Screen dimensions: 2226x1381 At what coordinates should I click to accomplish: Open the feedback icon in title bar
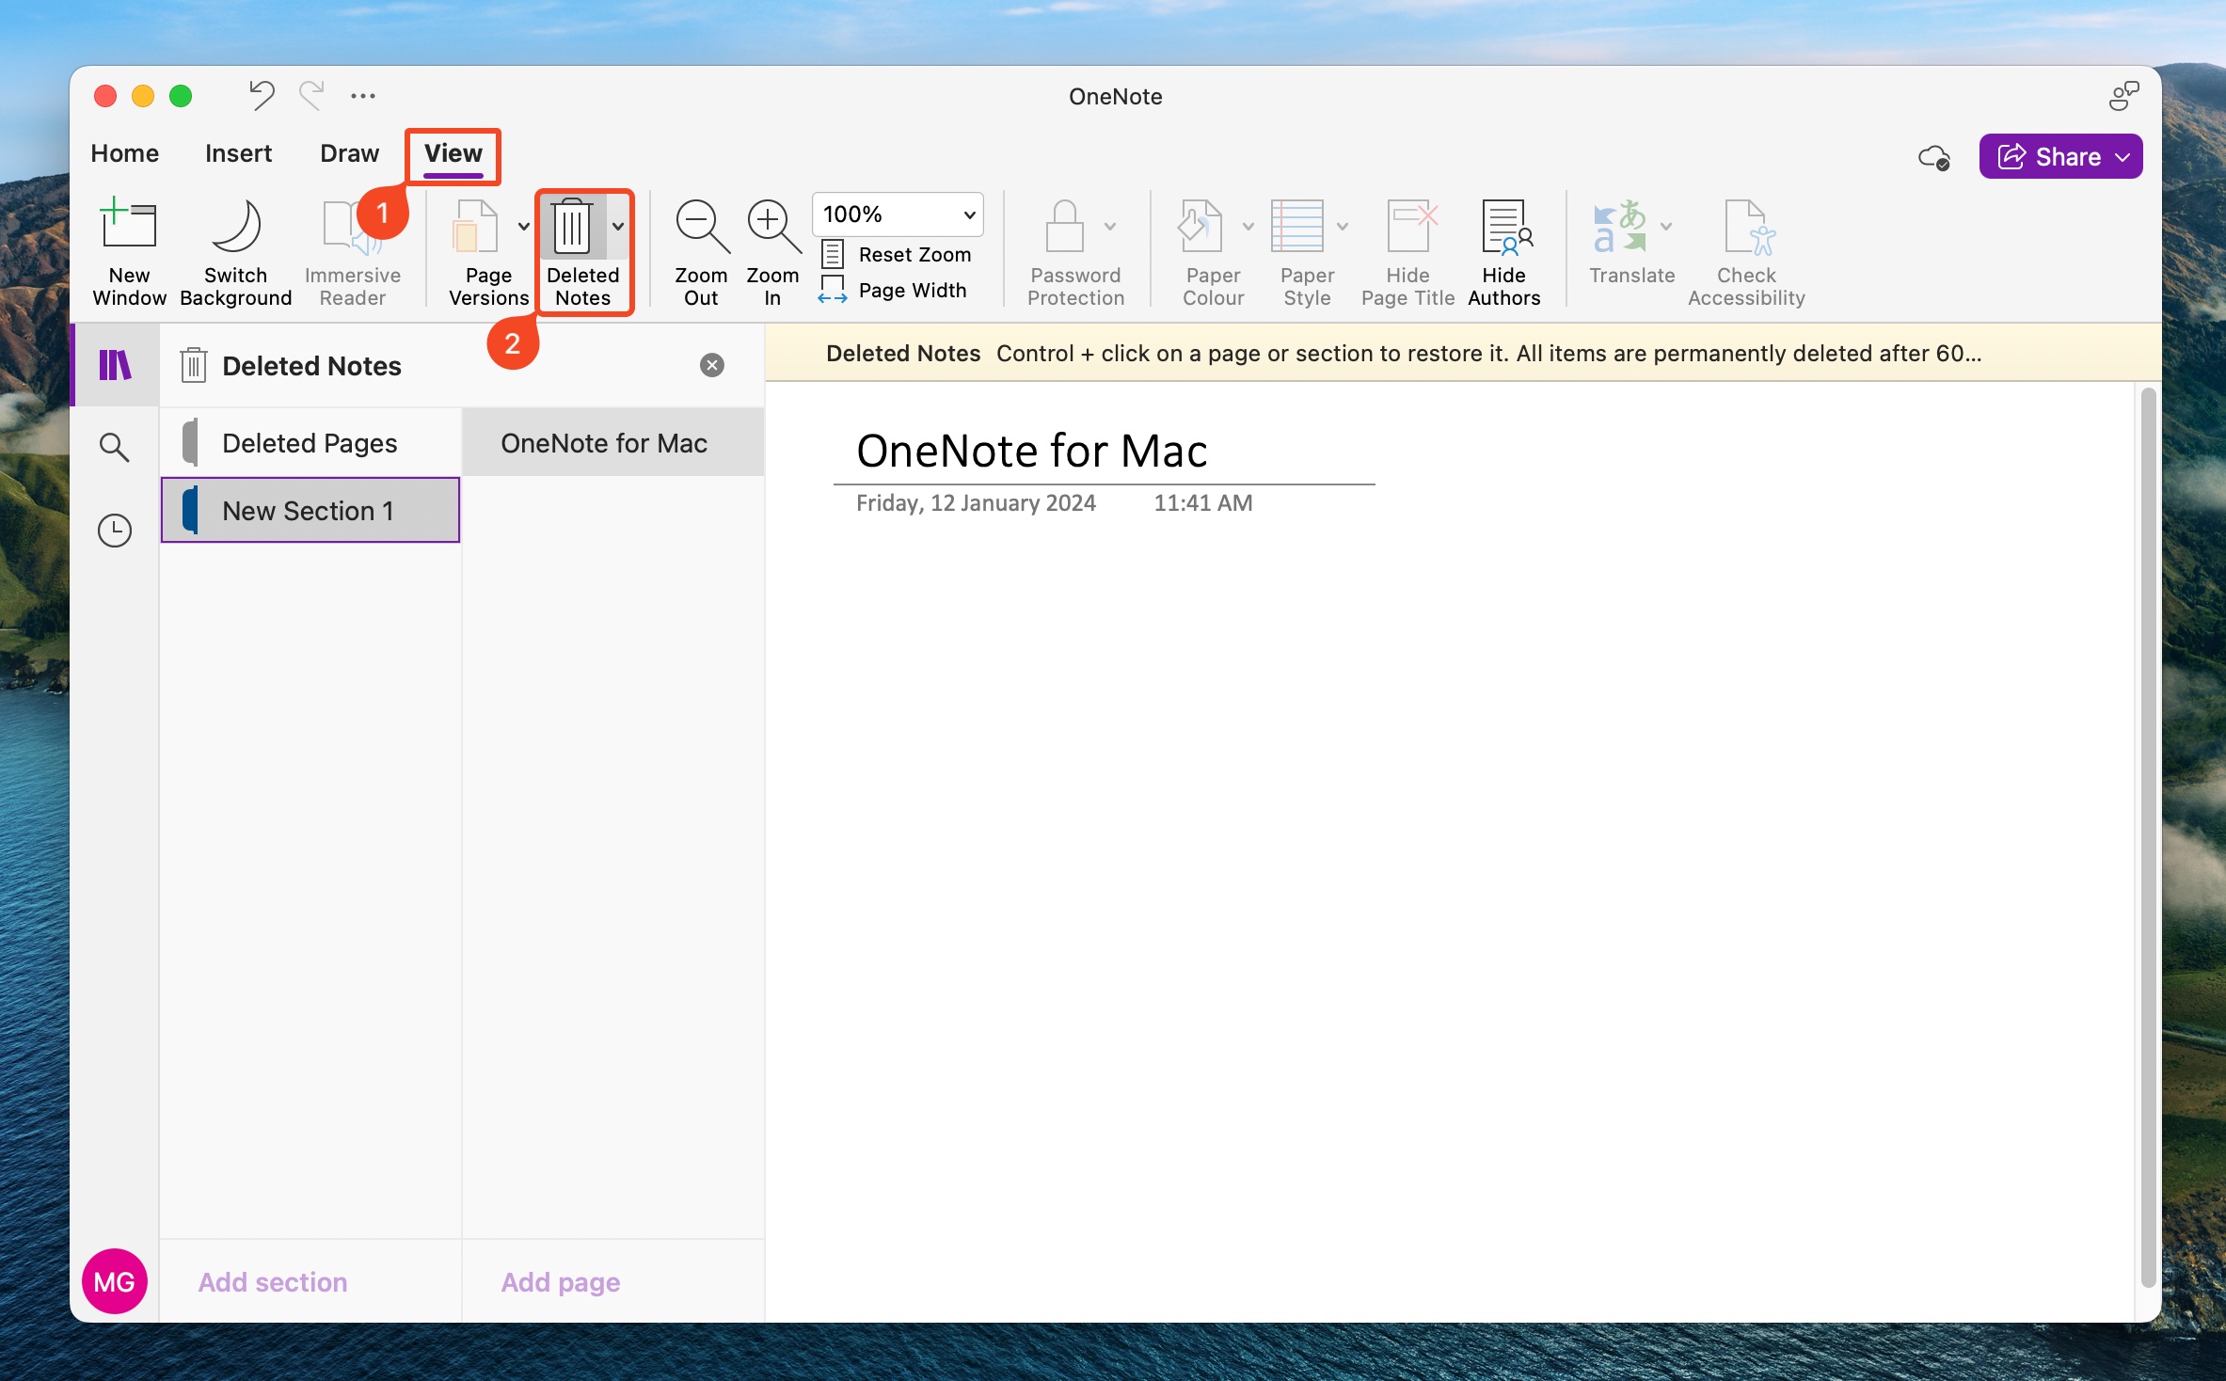click(x=2123, y=95)
